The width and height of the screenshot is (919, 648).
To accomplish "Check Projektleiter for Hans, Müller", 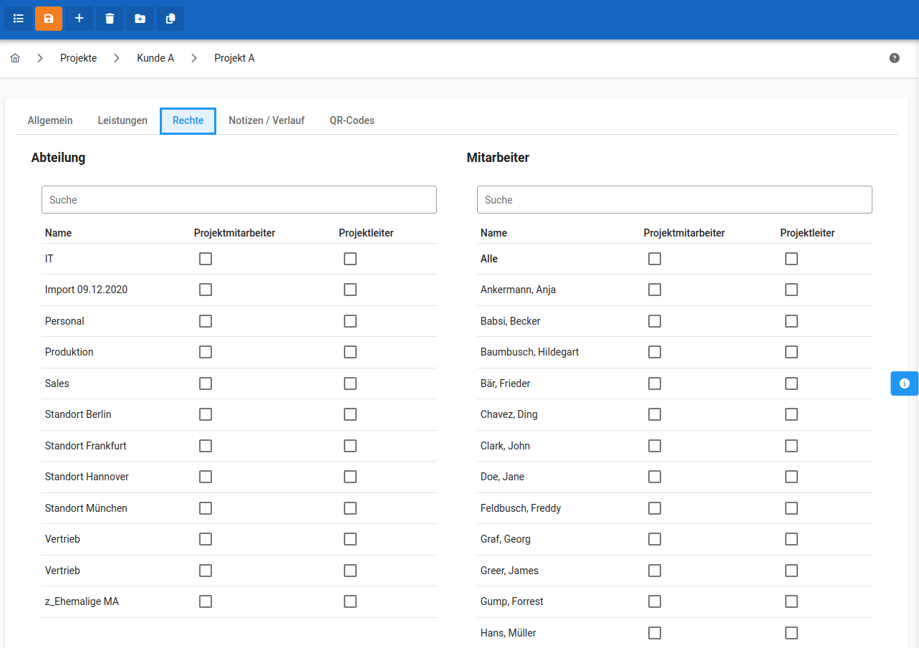I will click(792, 633).
